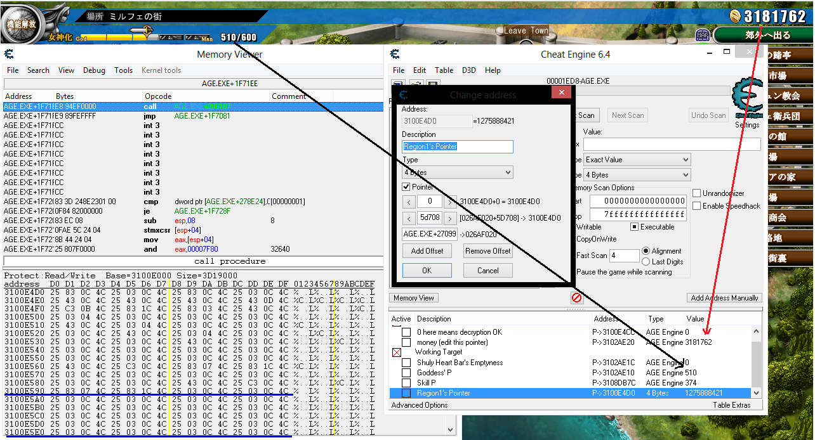Screen dimensions: 815x440
Task: Open the Edit menu in Cheat Engine
Action: click(x=420, y=70)
